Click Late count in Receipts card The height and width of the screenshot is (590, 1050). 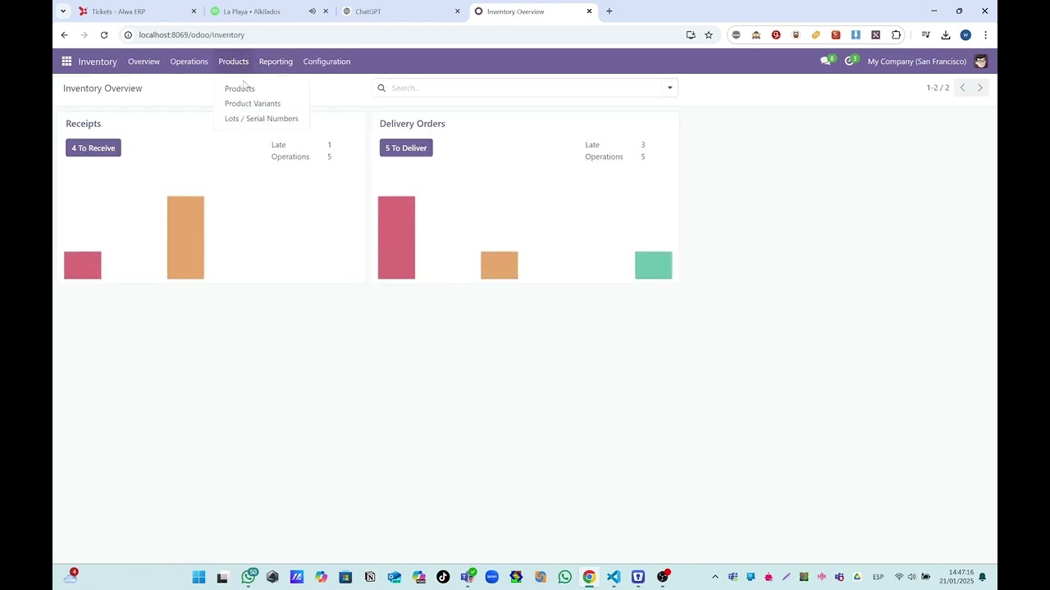coord(329,145)
